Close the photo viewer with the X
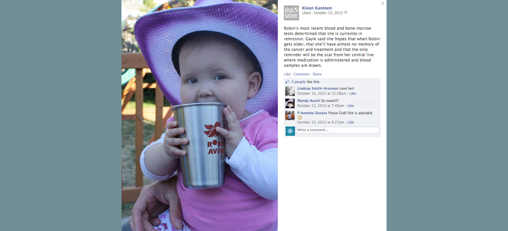The width and height of the screenshot is (508, 231). [382, 3]
